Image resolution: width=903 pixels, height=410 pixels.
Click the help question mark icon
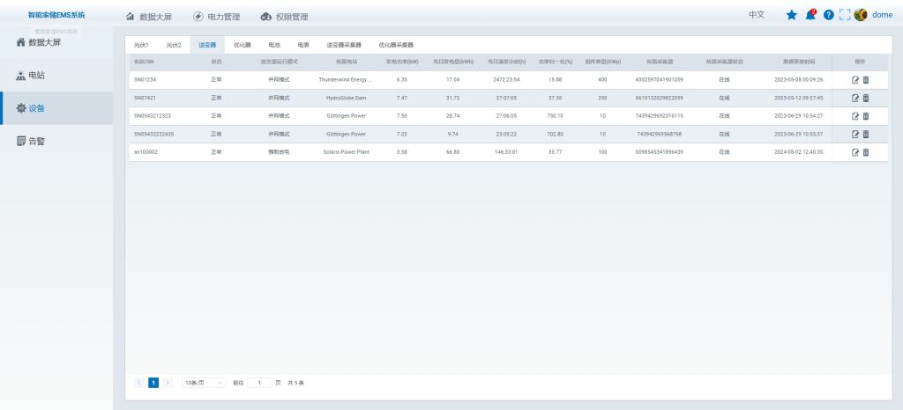pyautogui.click(x=828, y=15)
